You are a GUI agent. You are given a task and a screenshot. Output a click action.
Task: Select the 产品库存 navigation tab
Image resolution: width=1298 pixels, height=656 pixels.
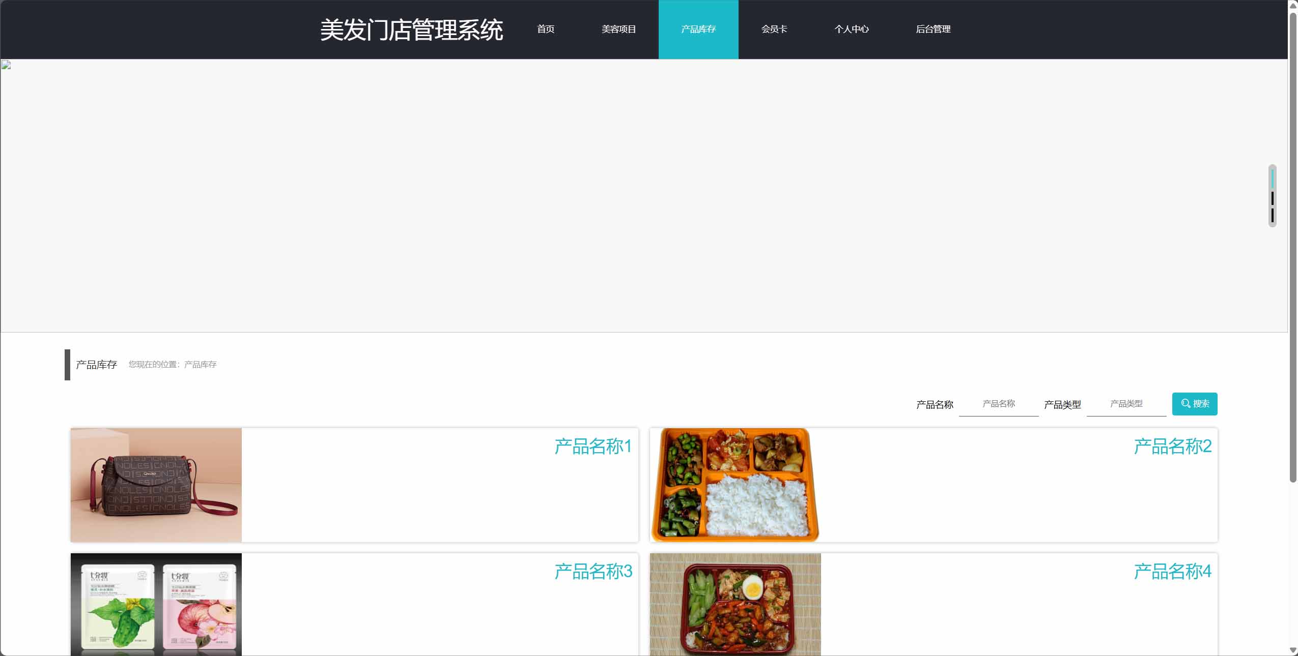coord(698,29)
